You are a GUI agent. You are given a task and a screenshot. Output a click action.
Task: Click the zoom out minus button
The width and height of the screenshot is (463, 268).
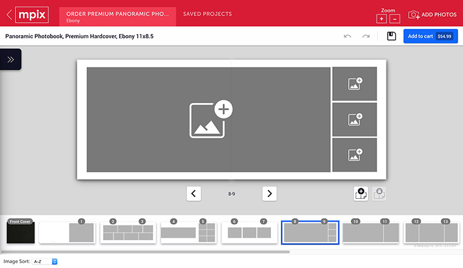(395, 19)
